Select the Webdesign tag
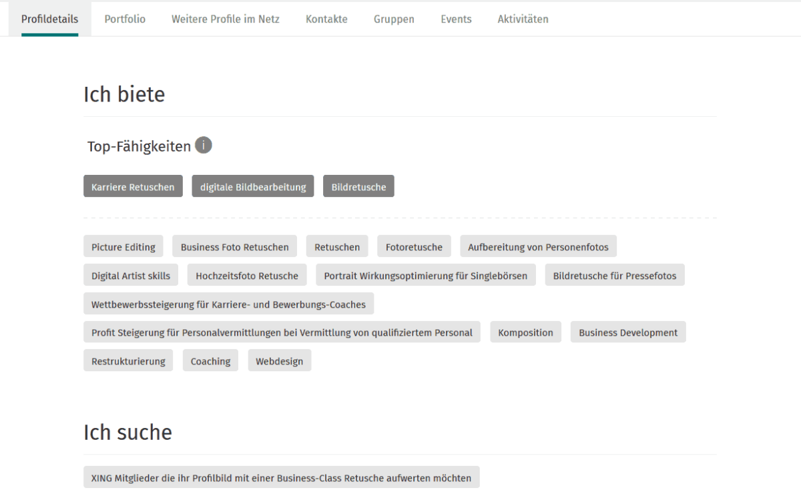The width and height of the screenshot is (801, 490). 279,360
